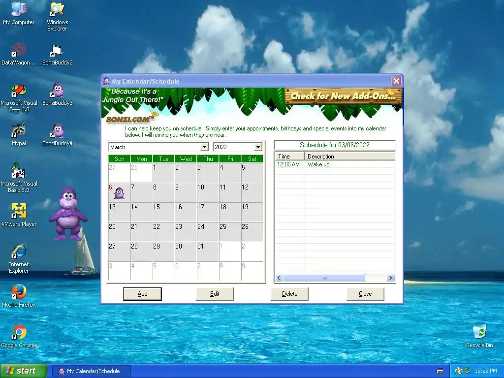Click the Edit button
Screen dimensions: 504x378
click(x=215, y=294)
